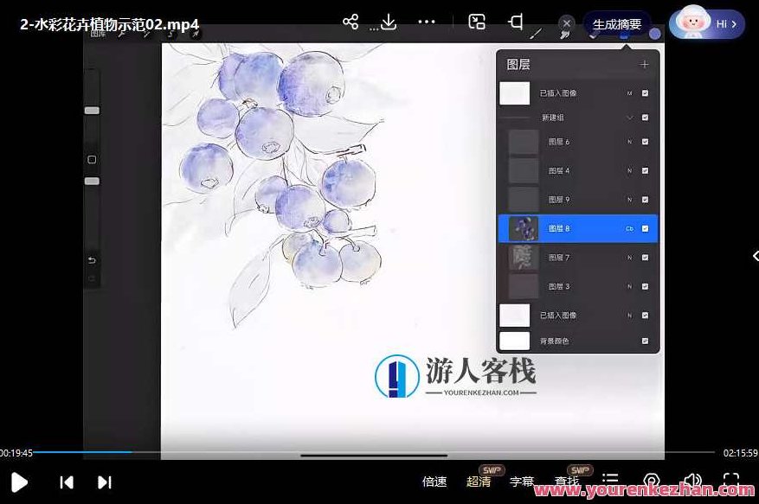Image resolution: width=759 pixels, height=504 pixels.
Task: Open the 倍速 playback speed dropdown
Action: coord(433,482)
